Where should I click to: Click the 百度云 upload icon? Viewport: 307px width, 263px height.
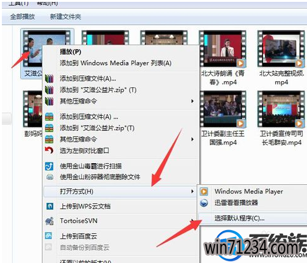[49, 236]
